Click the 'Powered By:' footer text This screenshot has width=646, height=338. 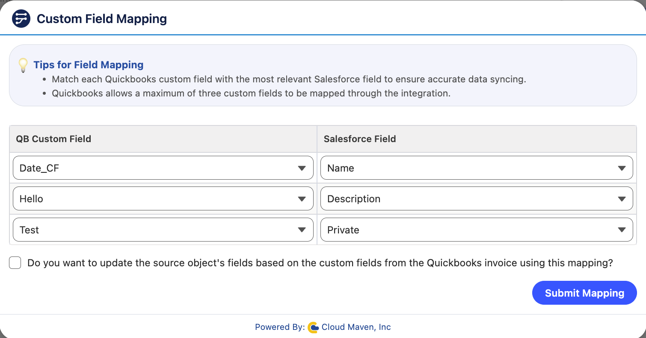pos(280,327)
